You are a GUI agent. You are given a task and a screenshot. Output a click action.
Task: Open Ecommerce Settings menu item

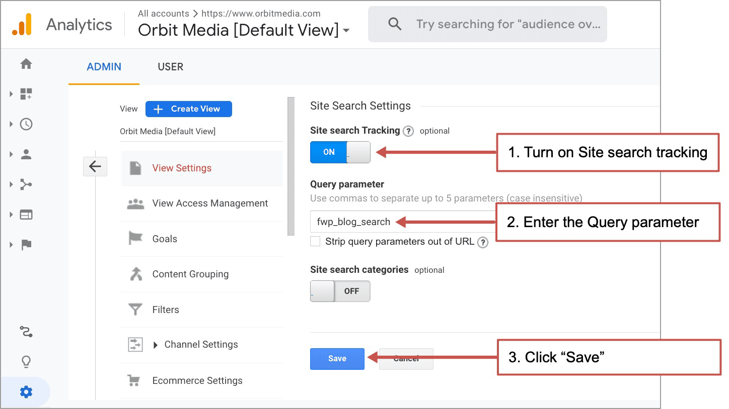(202, 380)
